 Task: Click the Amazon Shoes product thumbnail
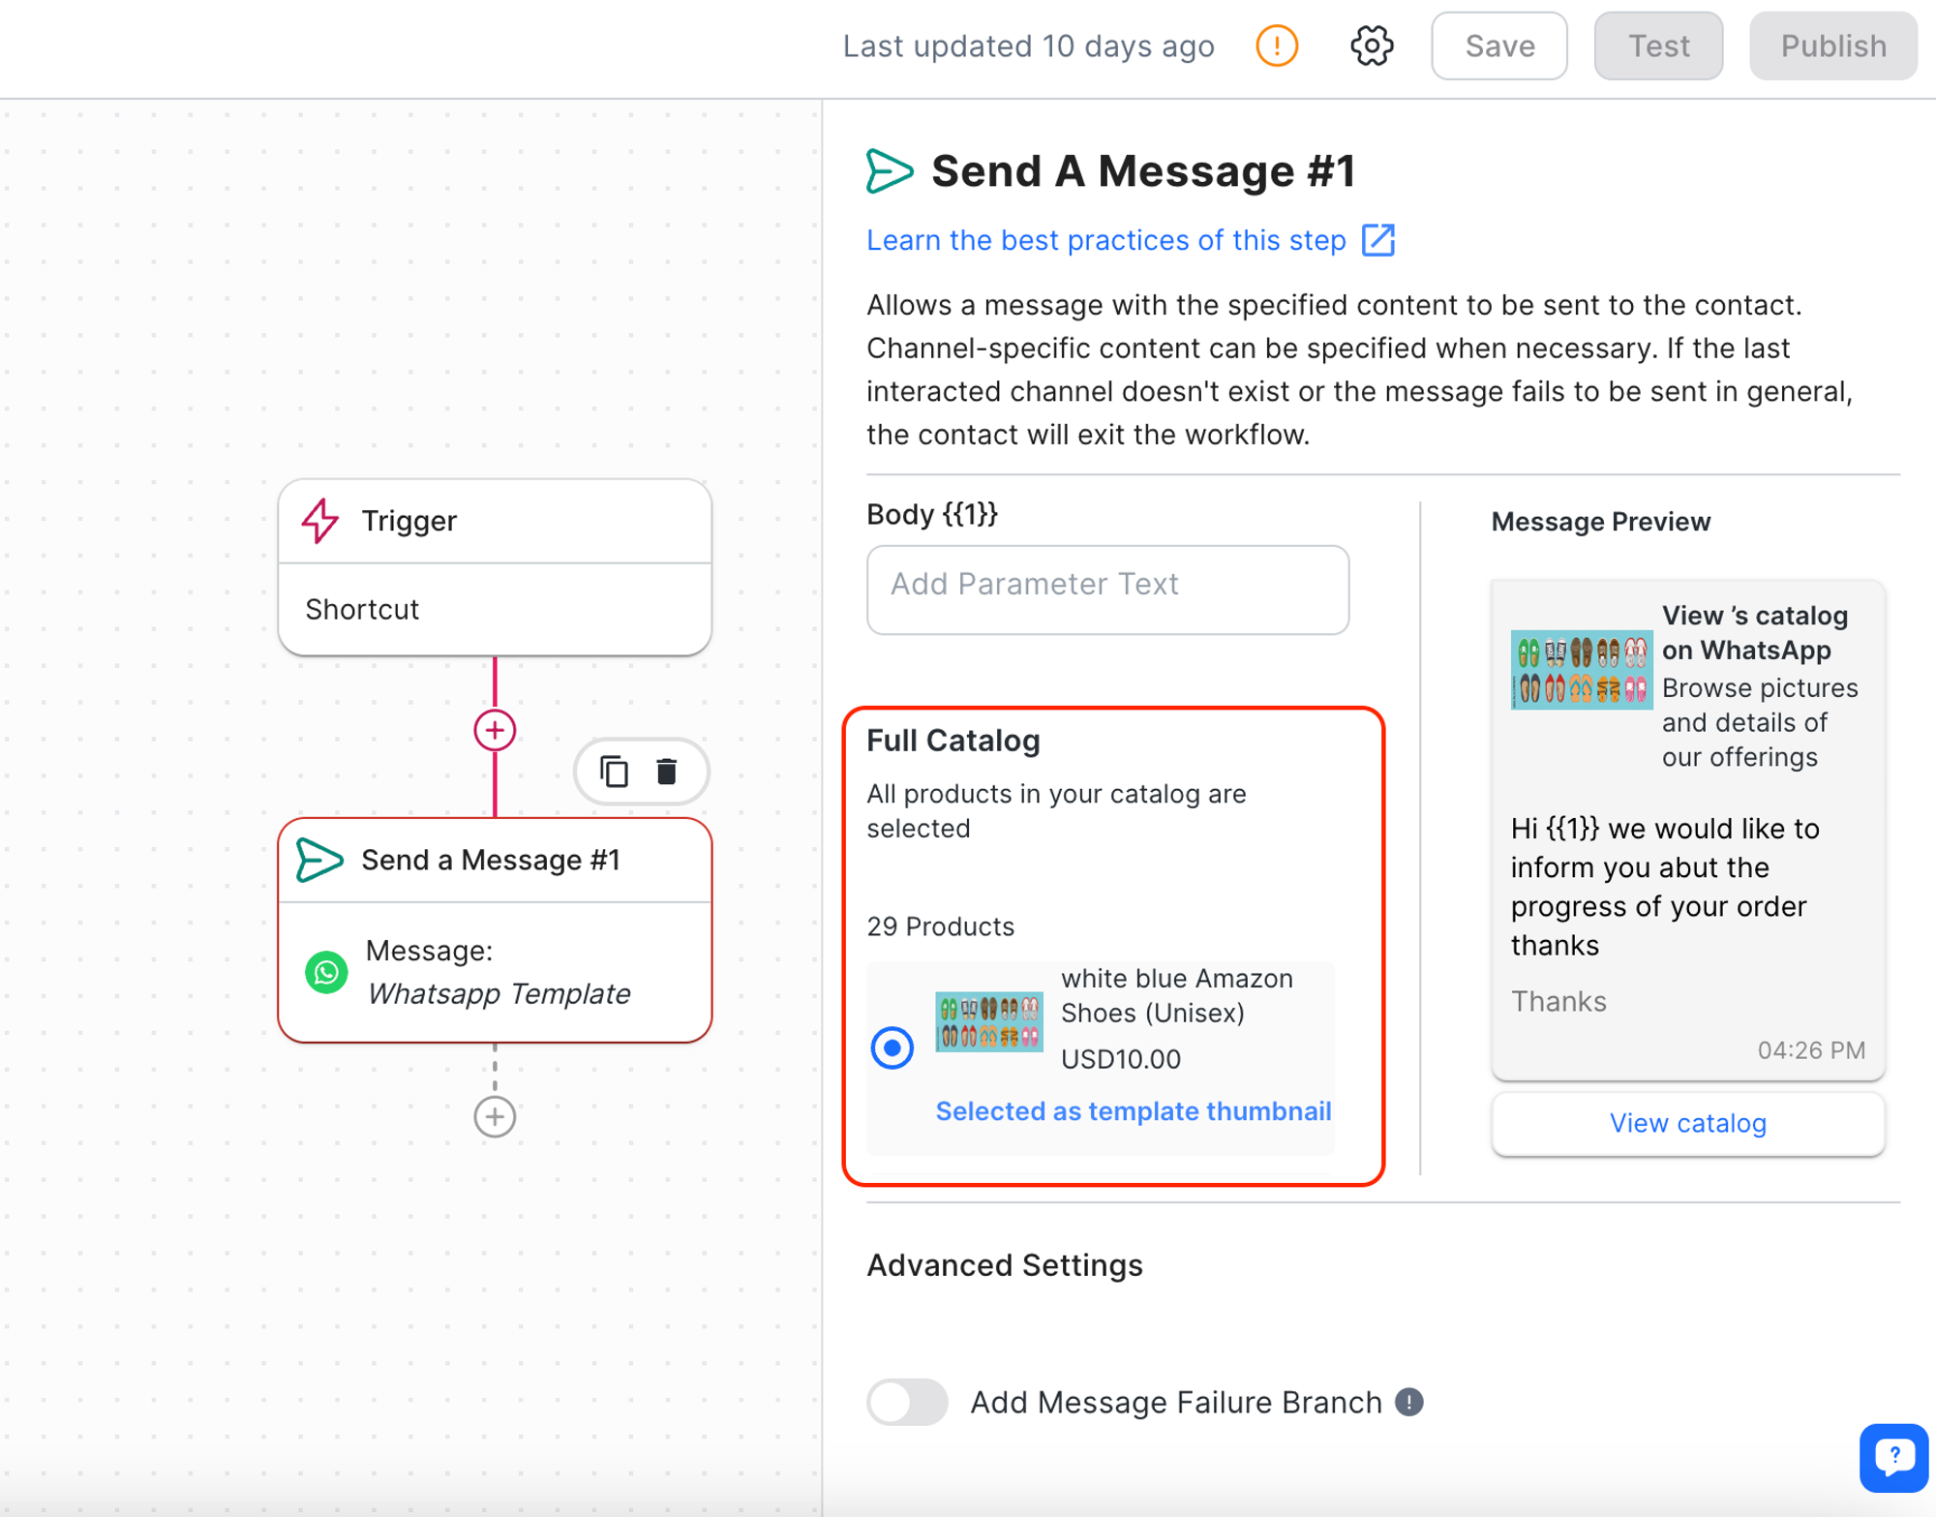[988, 1021]
